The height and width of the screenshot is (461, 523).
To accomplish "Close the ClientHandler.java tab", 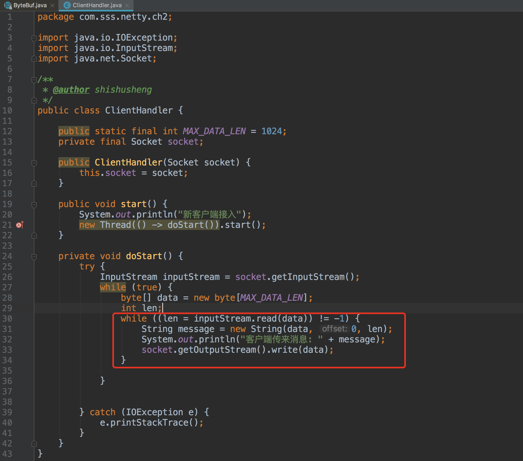I will click(x=127, y=5).
